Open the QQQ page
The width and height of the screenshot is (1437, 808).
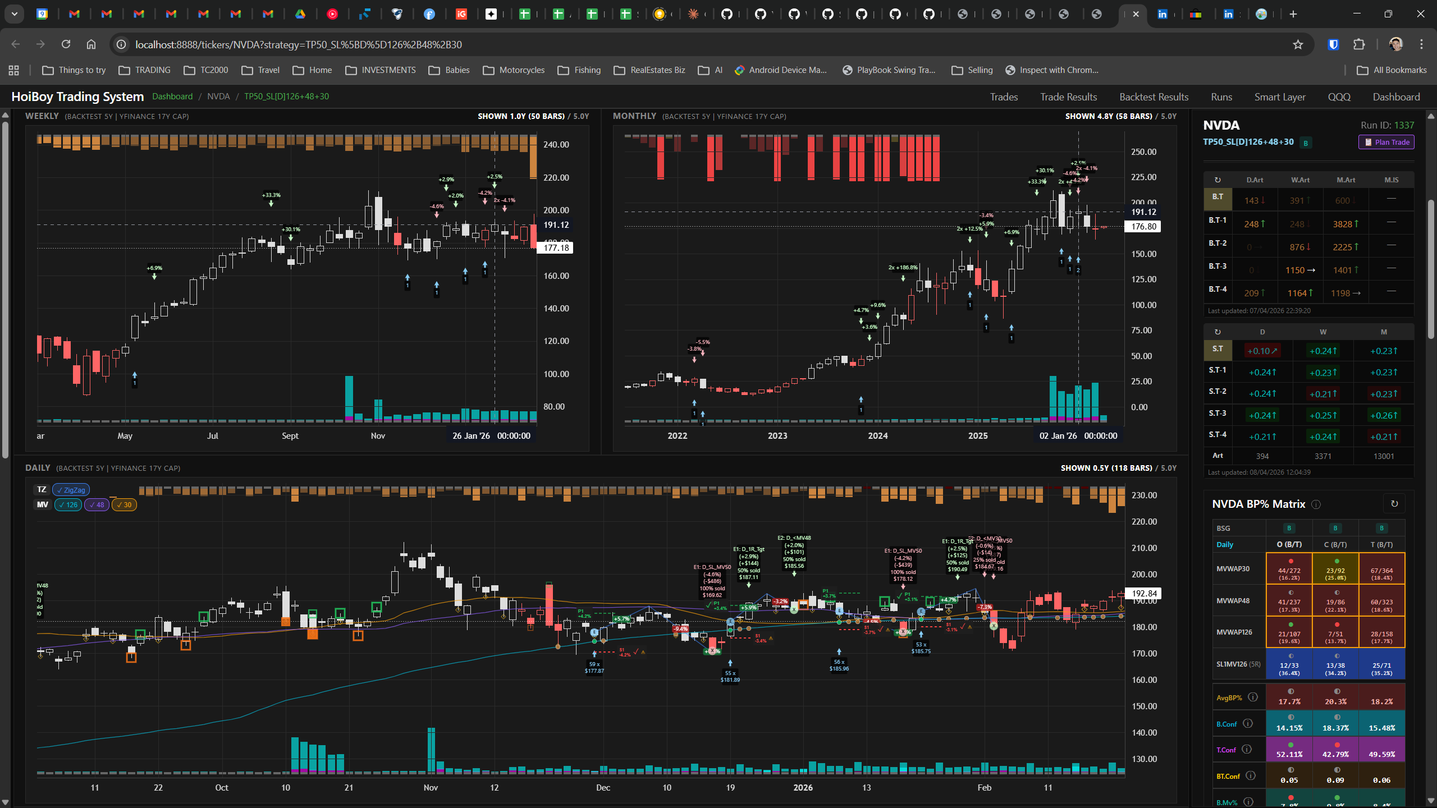coord(1339,97)
